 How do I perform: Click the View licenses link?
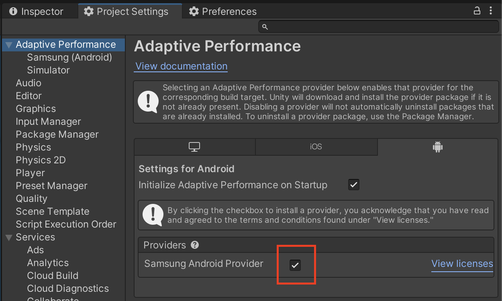click(x=462, y=264)
